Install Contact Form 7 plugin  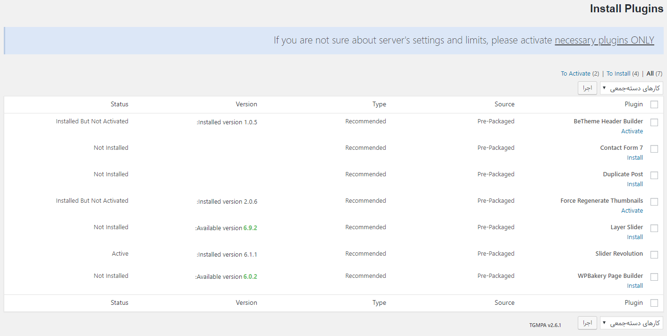635,158
